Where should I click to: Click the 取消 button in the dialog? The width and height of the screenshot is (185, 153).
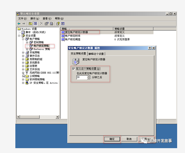tap(129, 139)
